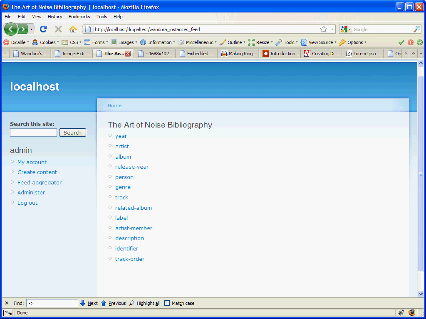Screen dimensions: 426x319
Task: Open the artist link in the bibliography list
Action: pyautogui.click(x=122, y=146)
